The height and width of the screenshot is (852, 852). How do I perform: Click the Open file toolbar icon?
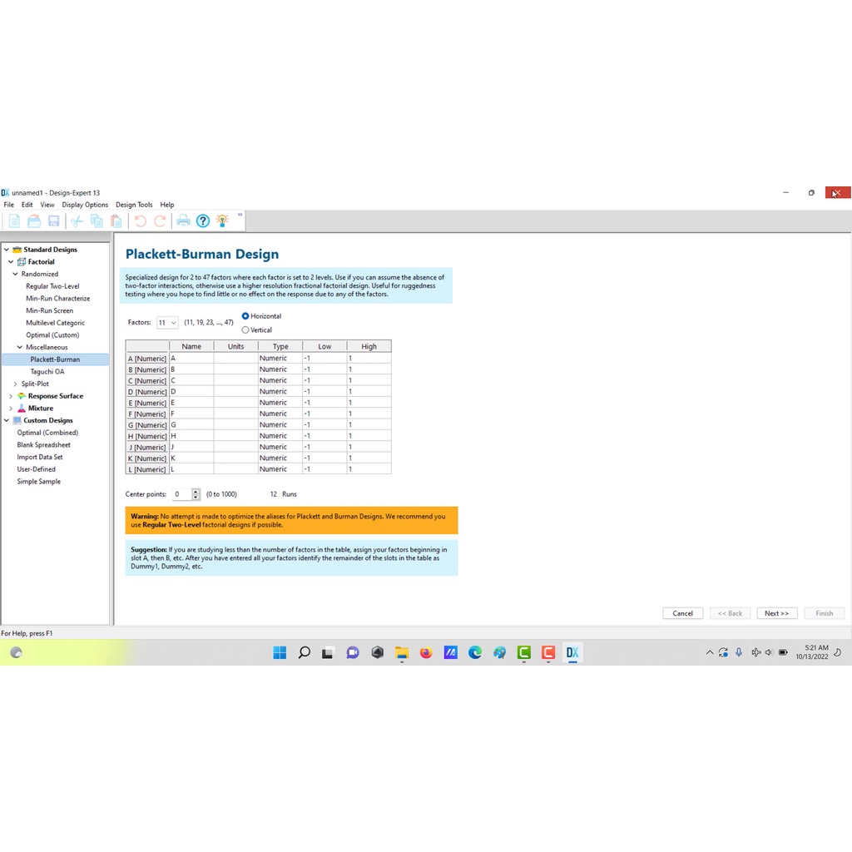34,220
